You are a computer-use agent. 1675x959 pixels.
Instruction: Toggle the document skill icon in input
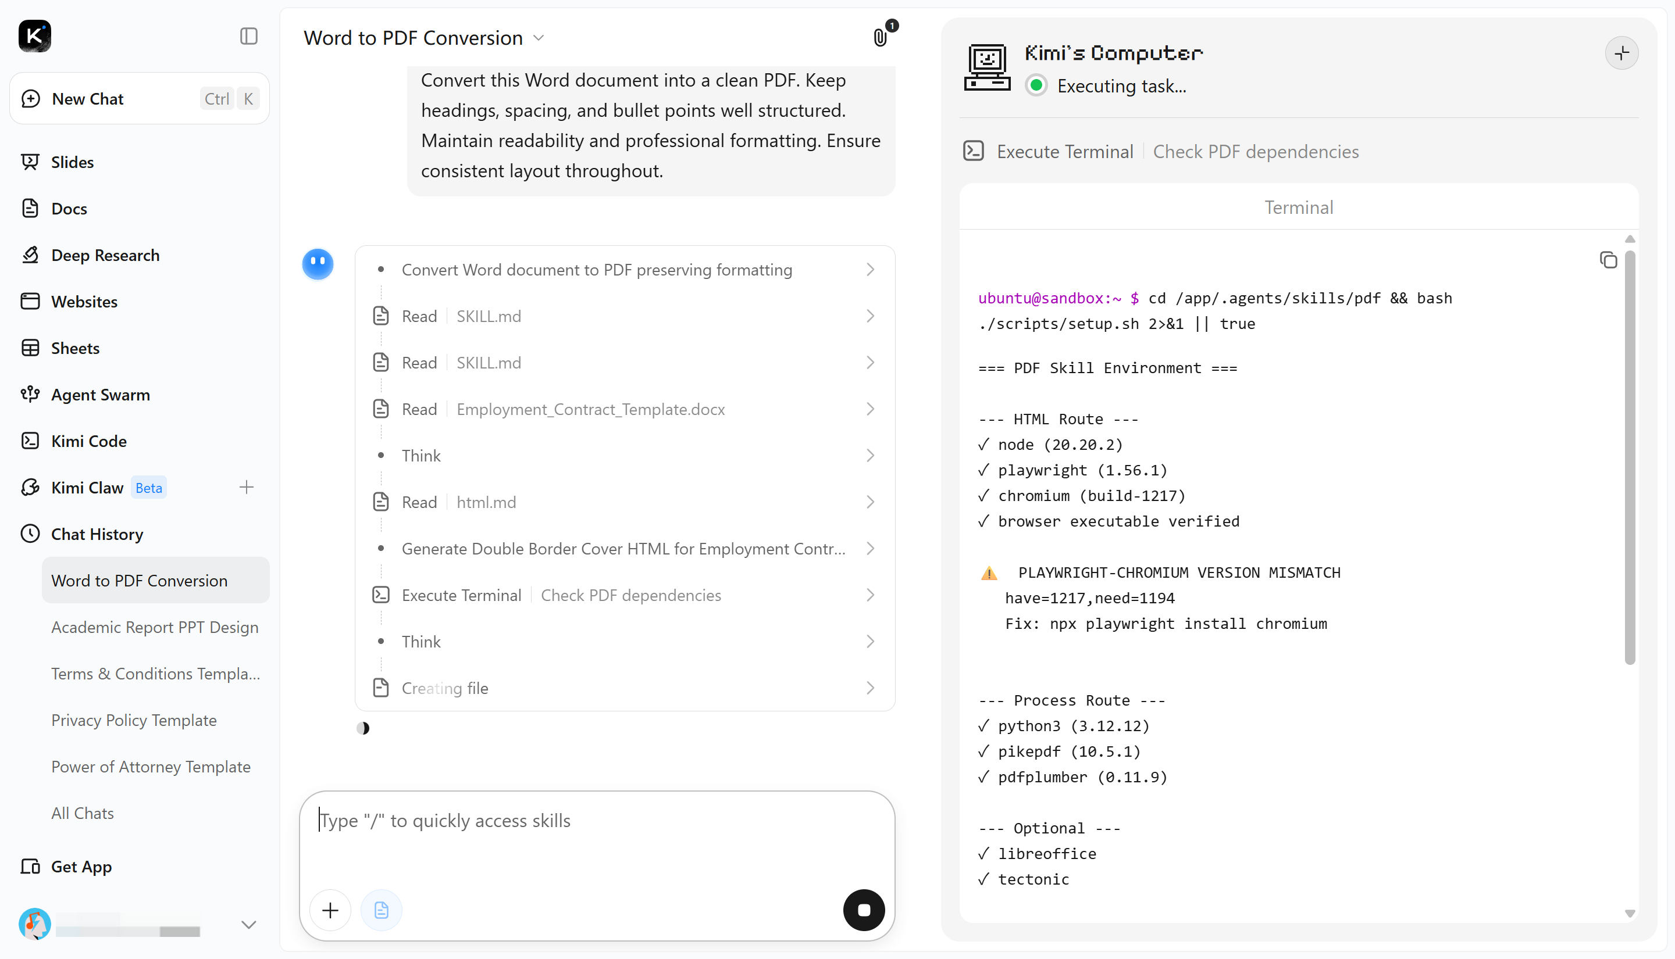tap(381, 910)
